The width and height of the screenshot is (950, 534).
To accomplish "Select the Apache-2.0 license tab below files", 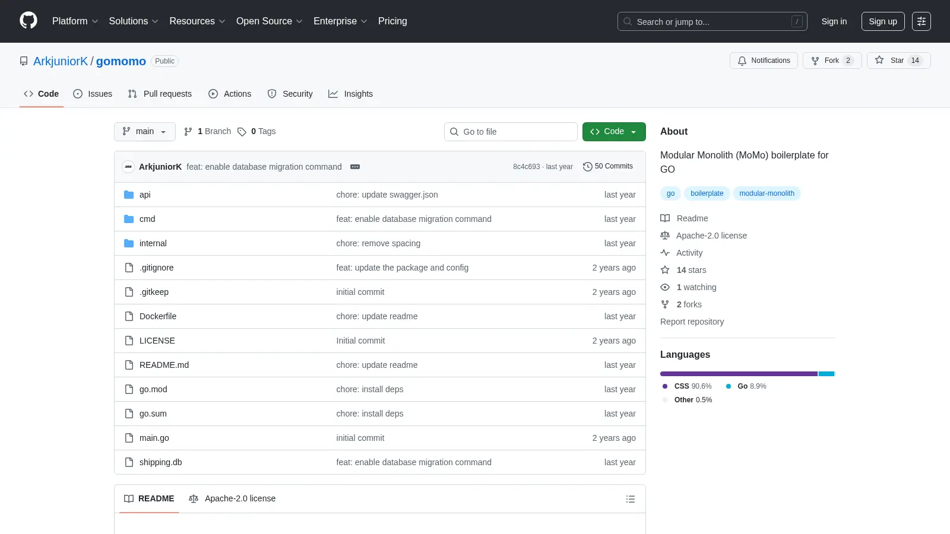I will click(x=232, y=499).
